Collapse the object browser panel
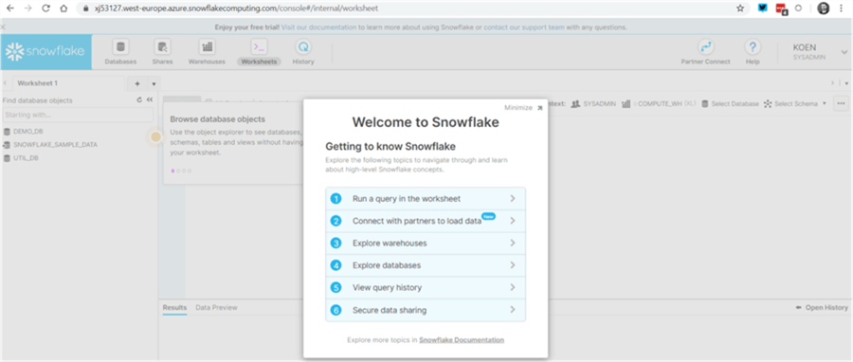853x362 pixels. (x=150, y=100)
